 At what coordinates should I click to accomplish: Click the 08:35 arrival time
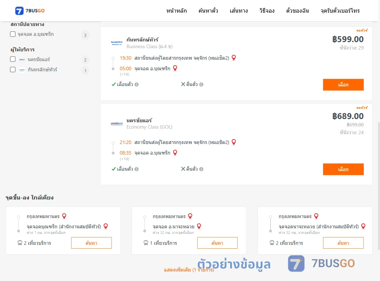click(x=126, y=153)
